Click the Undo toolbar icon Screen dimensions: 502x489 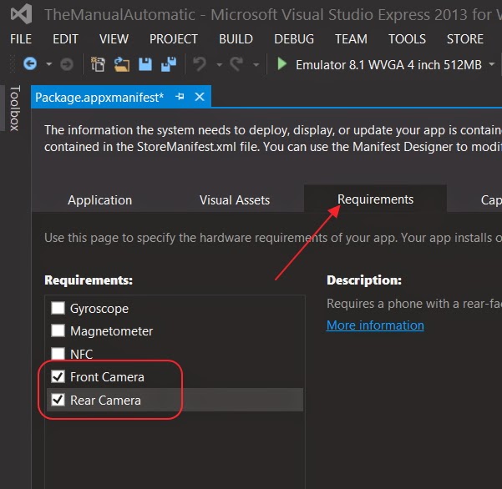coord(200,64)
